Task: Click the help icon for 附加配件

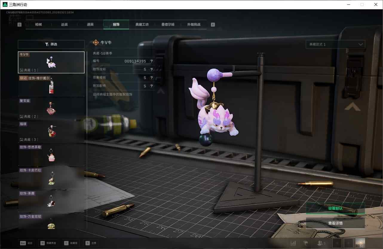Action: 151,86
